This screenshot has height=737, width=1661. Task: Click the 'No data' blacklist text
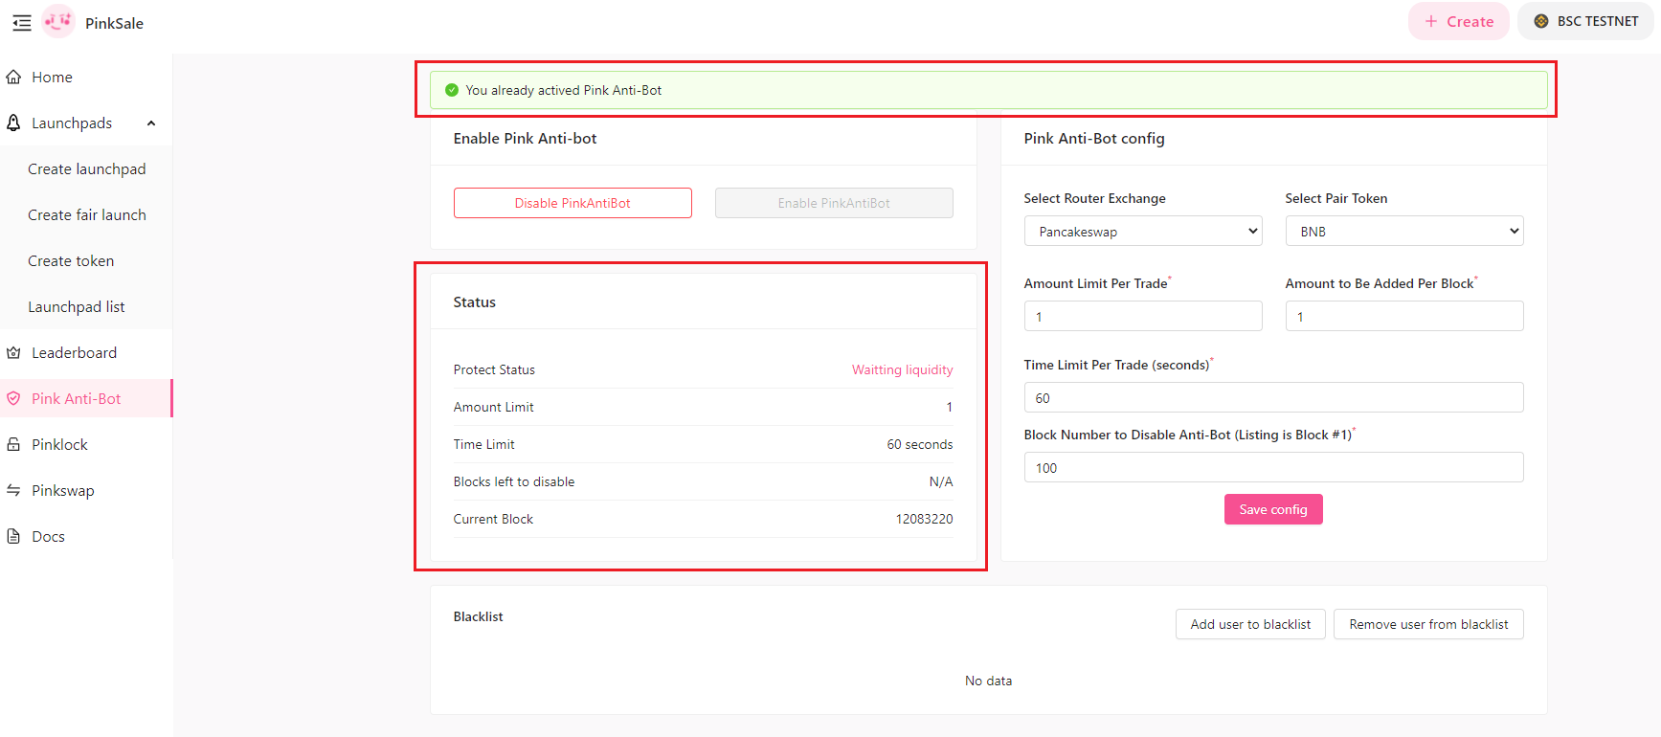pyautogui.click(x=988, y=681)
